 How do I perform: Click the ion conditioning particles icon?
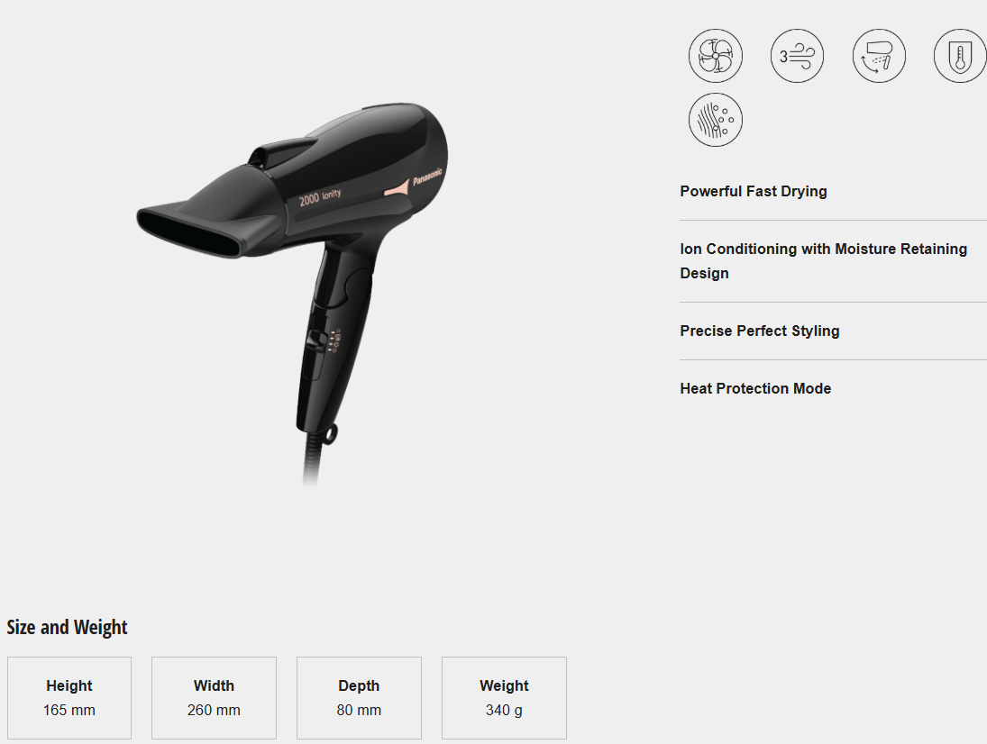click(x=715, y=120)
